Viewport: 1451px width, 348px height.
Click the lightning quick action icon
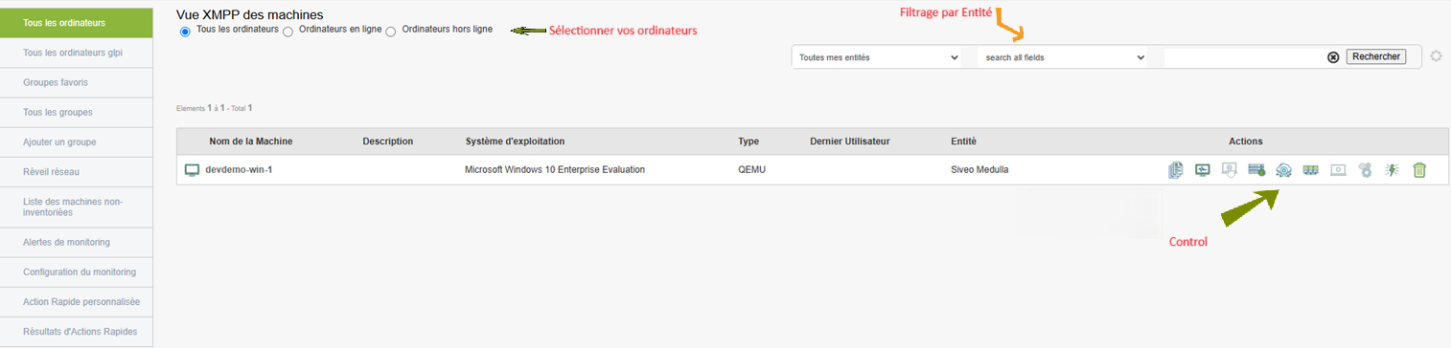(1393, 170)
